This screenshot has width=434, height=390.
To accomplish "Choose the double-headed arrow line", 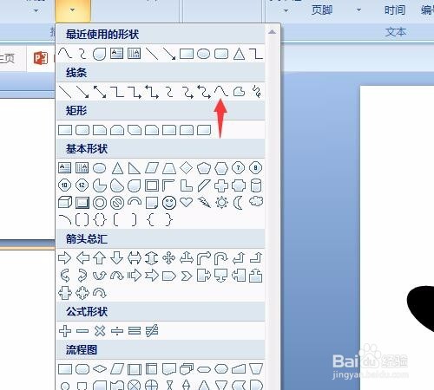I will click(x=100, y=92).
